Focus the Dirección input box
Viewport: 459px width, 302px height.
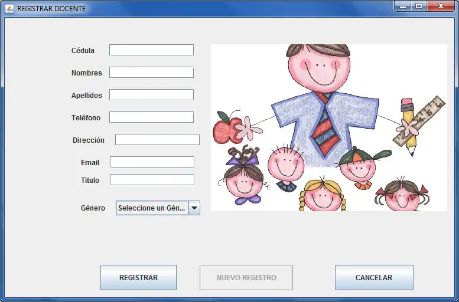point(158,140)
